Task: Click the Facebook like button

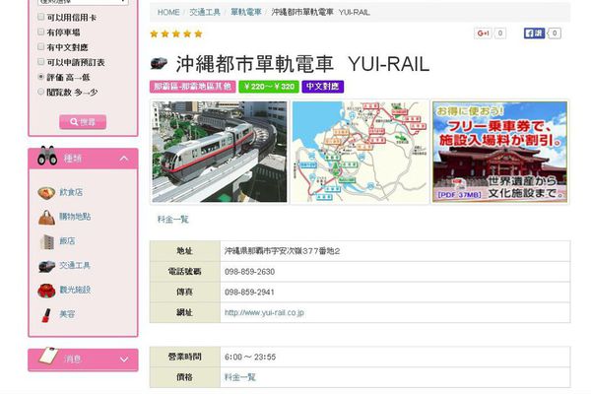Action: click(x=534, y=33)
